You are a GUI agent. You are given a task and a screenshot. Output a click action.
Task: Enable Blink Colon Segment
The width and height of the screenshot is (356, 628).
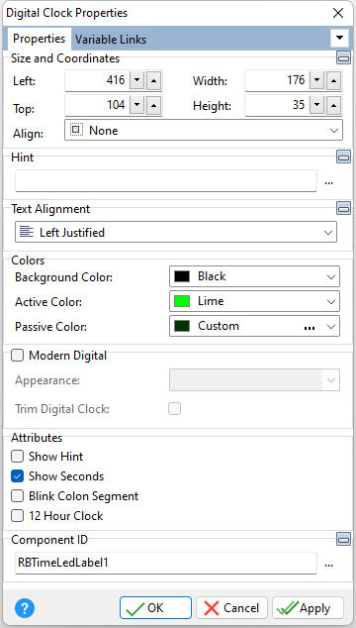(x=17, y=496)
